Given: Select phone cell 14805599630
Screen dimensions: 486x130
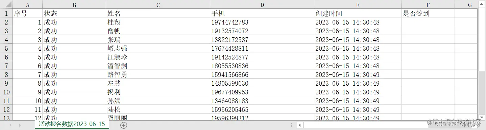Looking at the screenshot, I should [262, 83].
